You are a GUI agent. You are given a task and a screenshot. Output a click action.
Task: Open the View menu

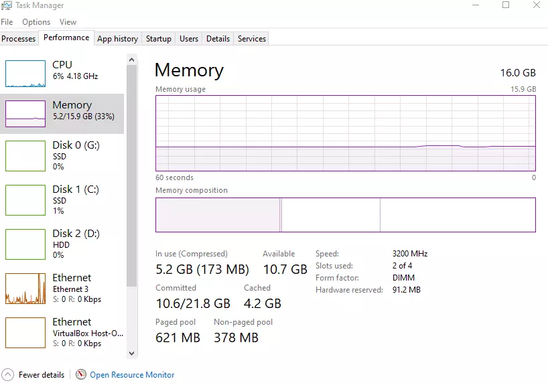coord(68,22)
